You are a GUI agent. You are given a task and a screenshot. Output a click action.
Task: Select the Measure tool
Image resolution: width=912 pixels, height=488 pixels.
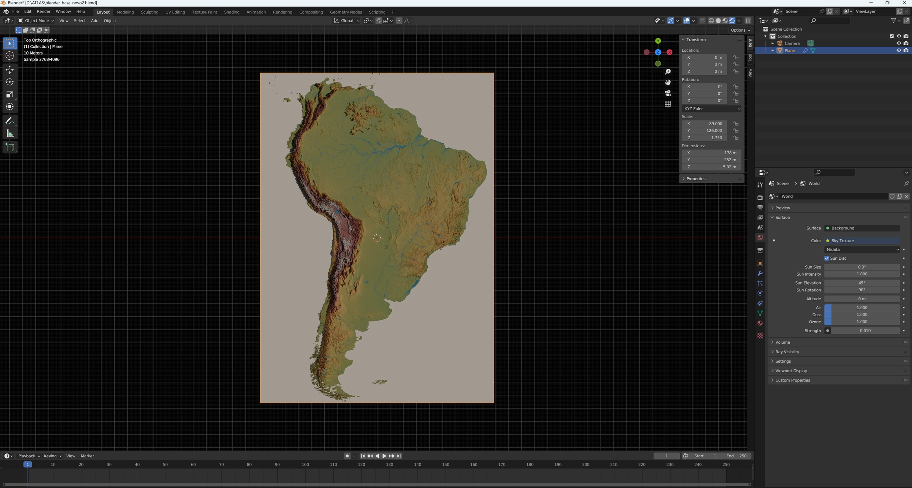(10, 134)
